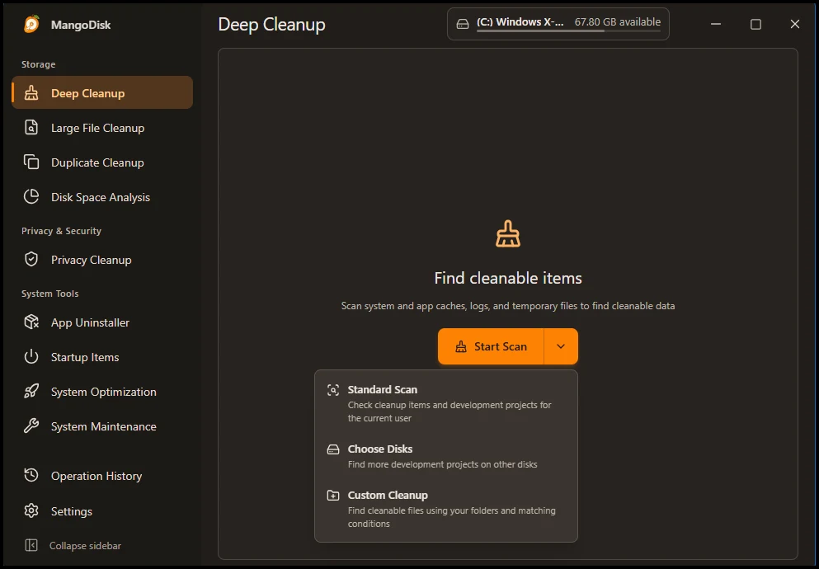This screenshot has width=819, height=569.
Task: Click the Collapse sidebar panel icon
Action: click(x=31, y=545)
